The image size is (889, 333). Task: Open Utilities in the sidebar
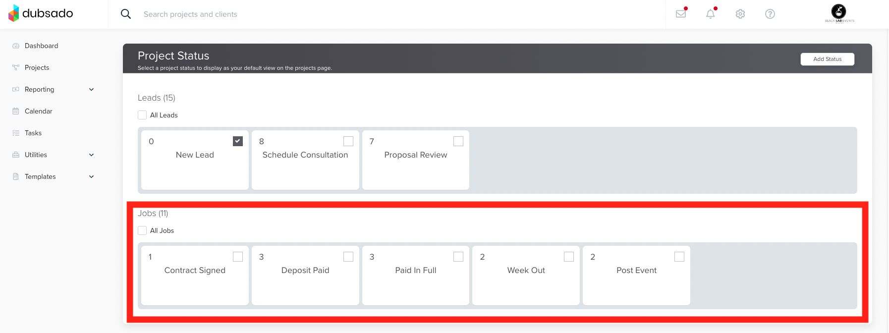(36, 155)
